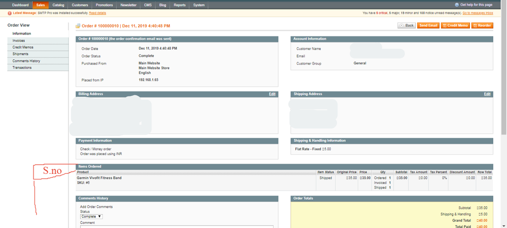This screenshot has height=228, width=507.
Task: Click the order icon beside Order # 100000010
Action: 78,26
